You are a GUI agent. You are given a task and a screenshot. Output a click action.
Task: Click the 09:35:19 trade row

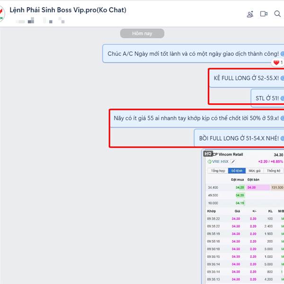(245, 234)
